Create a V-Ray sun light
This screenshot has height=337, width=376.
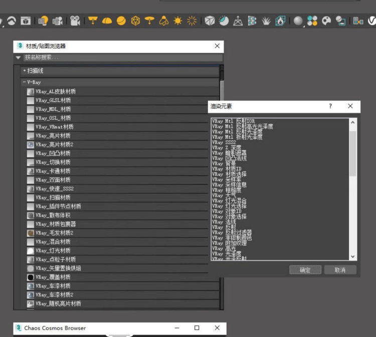click(177, 21)
